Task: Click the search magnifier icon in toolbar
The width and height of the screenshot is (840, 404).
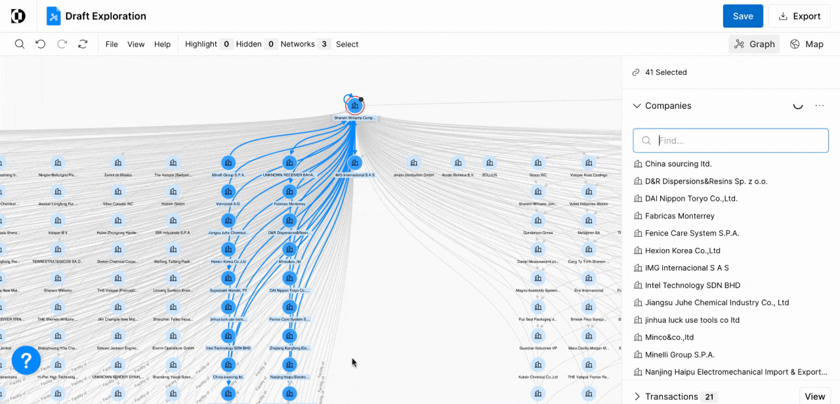Action: coord(20,44)
